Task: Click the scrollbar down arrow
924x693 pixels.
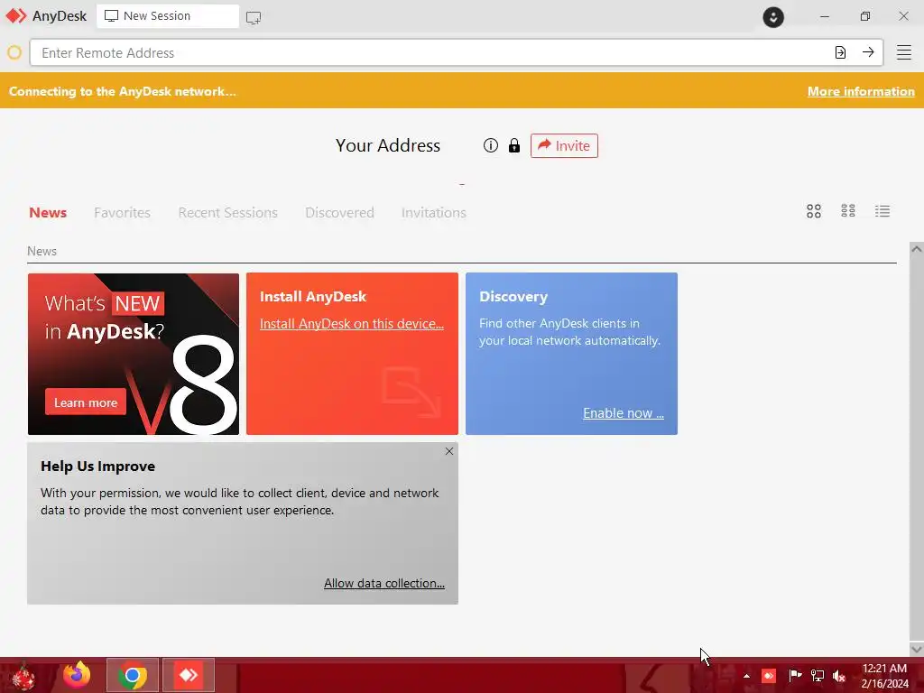Action: coord(917,649)
